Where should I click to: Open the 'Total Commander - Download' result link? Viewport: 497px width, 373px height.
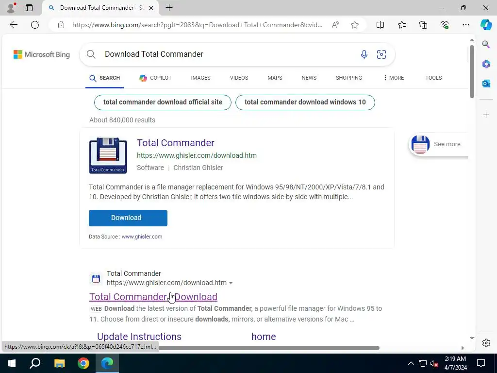[x=153, y=297]
